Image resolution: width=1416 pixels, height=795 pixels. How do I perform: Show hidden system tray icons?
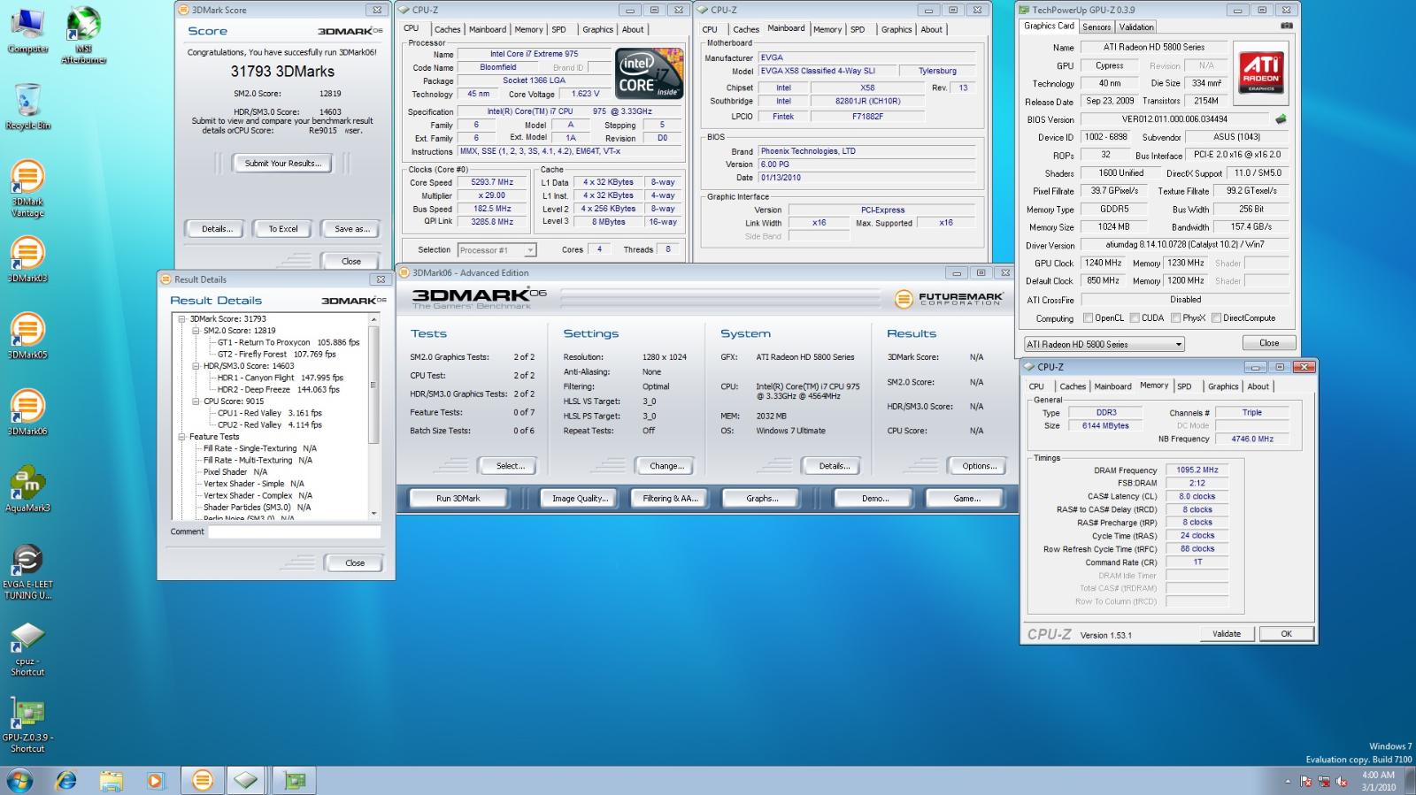(1288, 781)
